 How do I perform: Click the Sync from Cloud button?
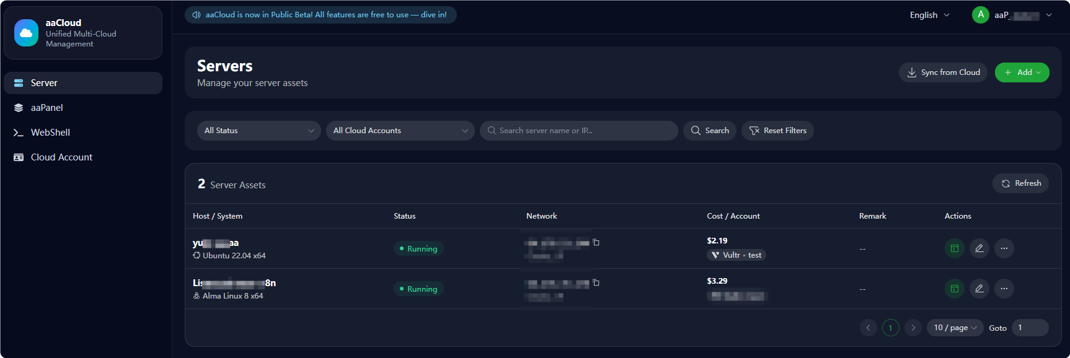pos(943,72)
